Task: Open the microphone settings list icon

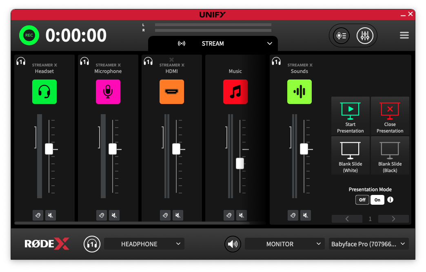Action: point(341,35)
